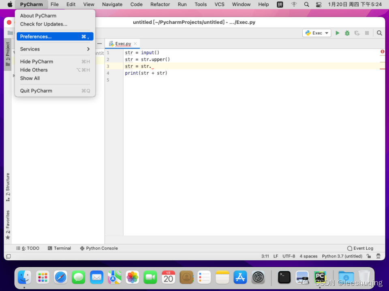
Task: Click the read-only lock icon in status bar
Action: click(x=369, y=256)
